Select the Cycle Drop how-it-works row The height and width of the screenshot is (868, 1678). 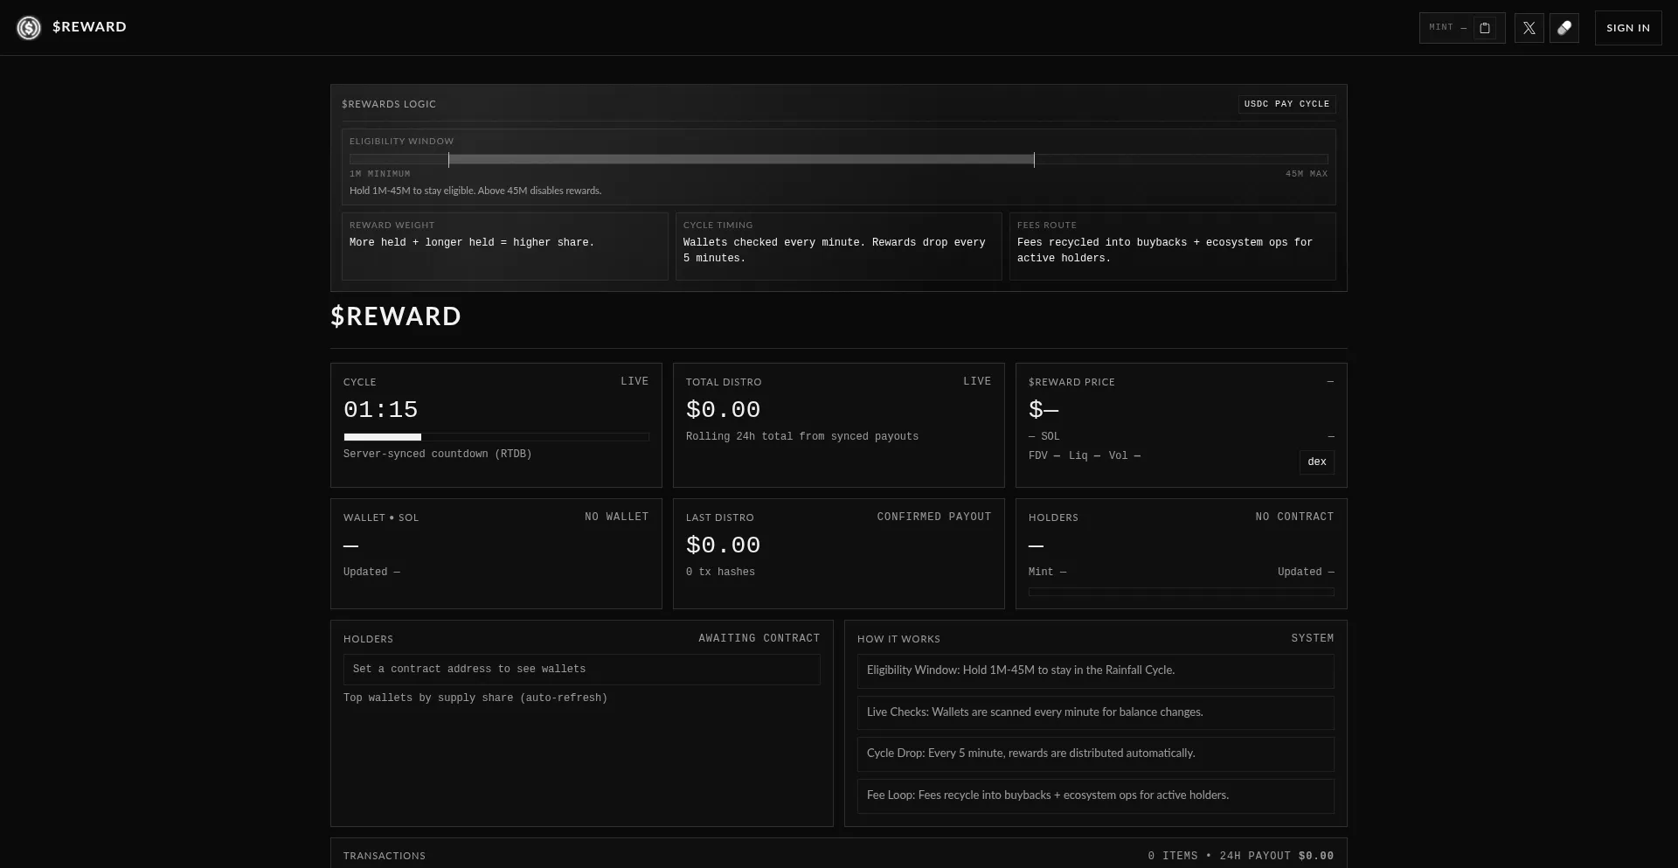(x=1095, y=753)
